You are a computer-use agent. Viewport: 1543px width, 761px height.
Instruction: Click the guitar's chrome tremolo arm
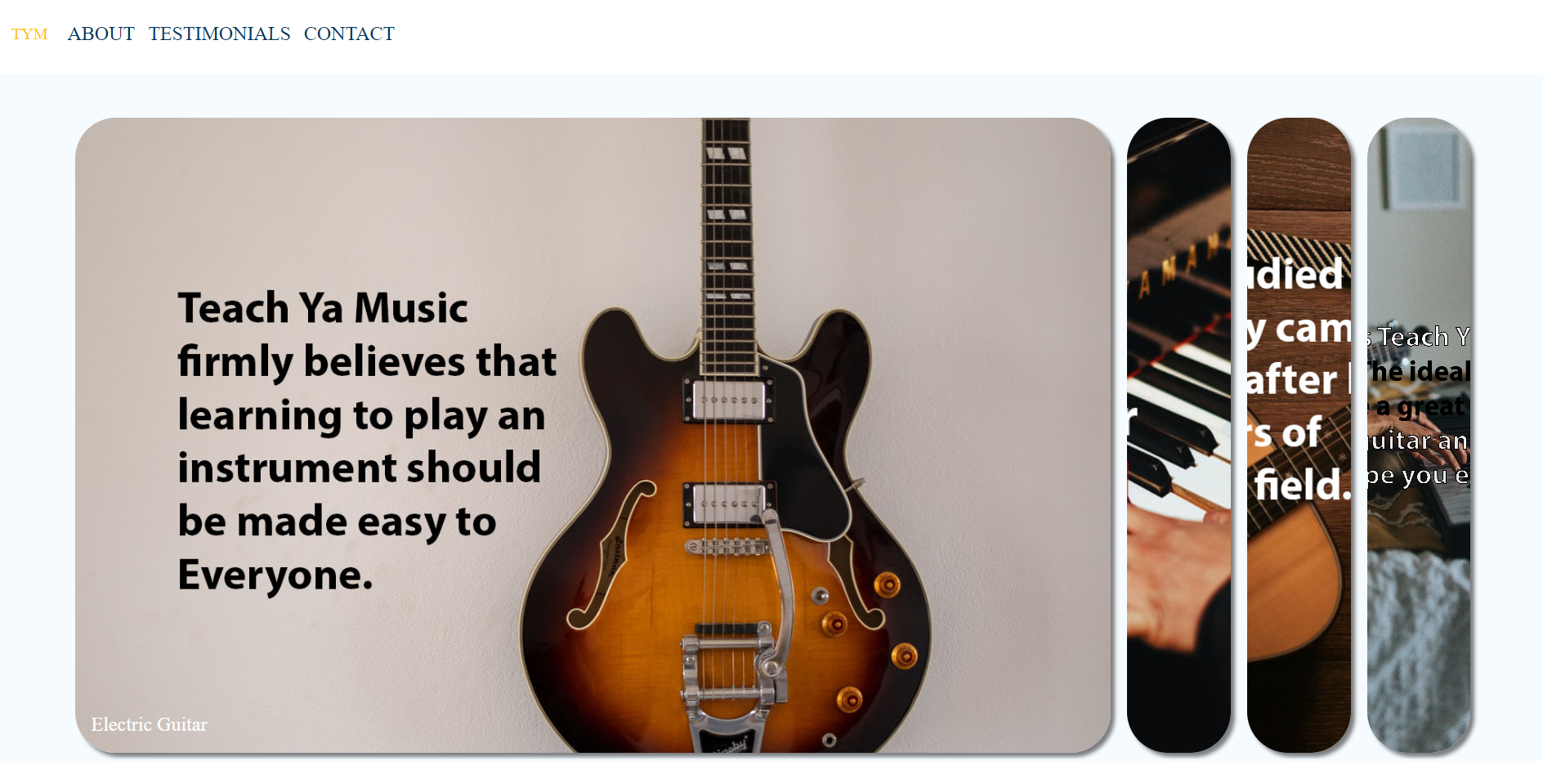click(x=779, y=589)
